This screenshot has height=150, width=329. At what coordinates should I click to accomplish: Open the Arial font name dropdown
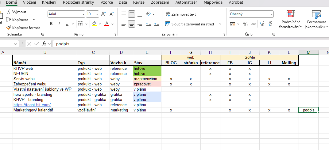[x=83, y=14]
